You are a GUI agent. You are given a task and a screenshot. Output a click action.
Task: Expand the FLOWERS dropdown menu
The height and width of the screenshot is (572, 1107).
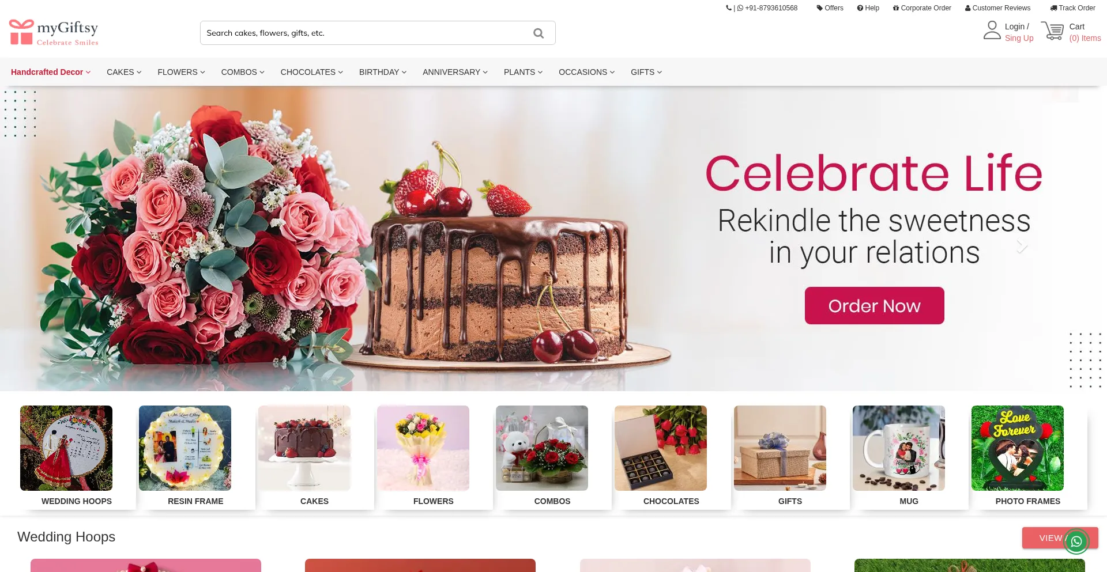[x=181, y=72]
